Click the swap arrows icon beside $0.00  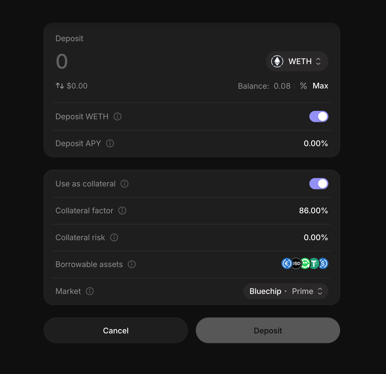pos(60,86)
